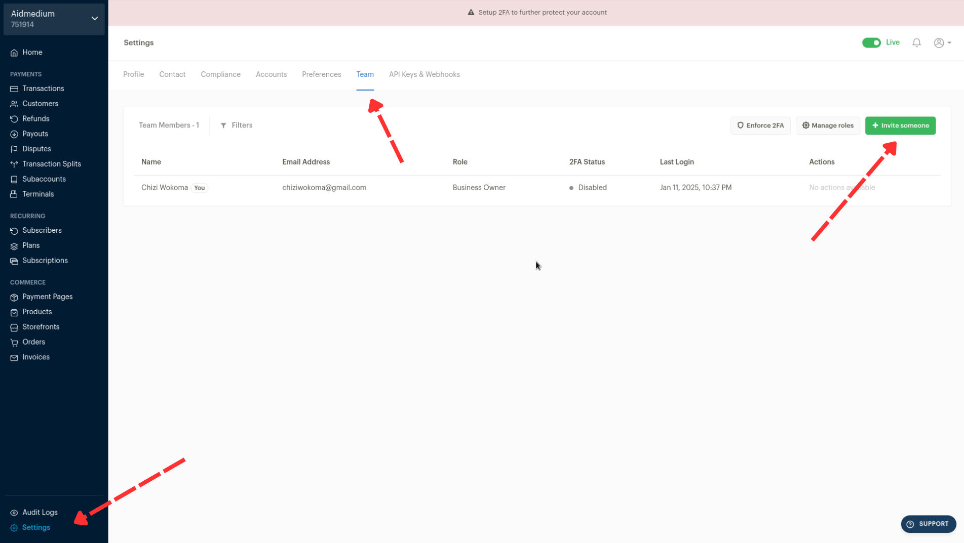Click the Disabled 2FA status
Viewport: 964px width, 543px height.
588,187
